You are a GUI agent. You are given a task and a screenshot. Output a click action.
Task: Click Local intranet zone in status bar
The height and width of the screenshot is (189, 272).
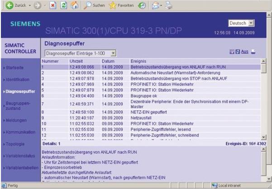(x=226, y=185)
